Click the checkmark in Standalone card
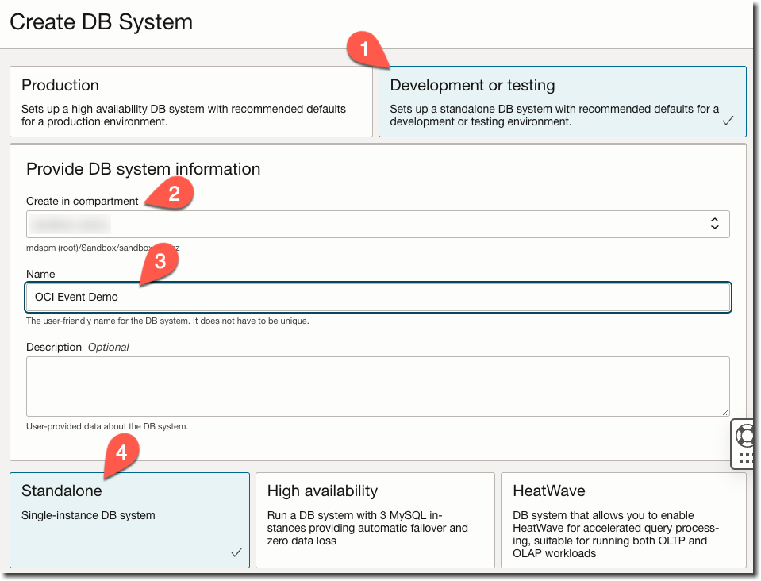Screen dimensions: 761x581 (x=236, y=552)
